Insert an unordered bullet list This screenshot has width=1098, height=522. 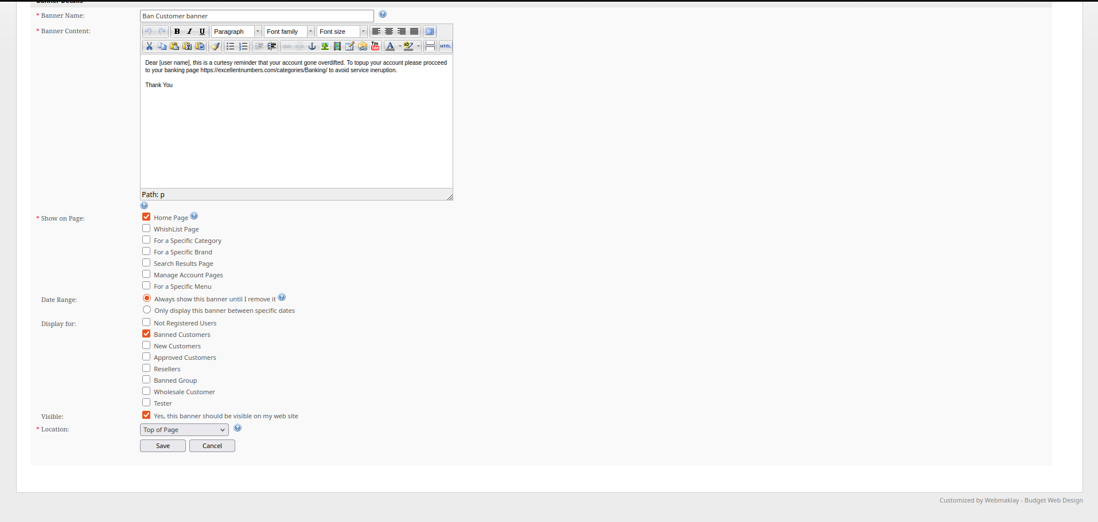231,46
